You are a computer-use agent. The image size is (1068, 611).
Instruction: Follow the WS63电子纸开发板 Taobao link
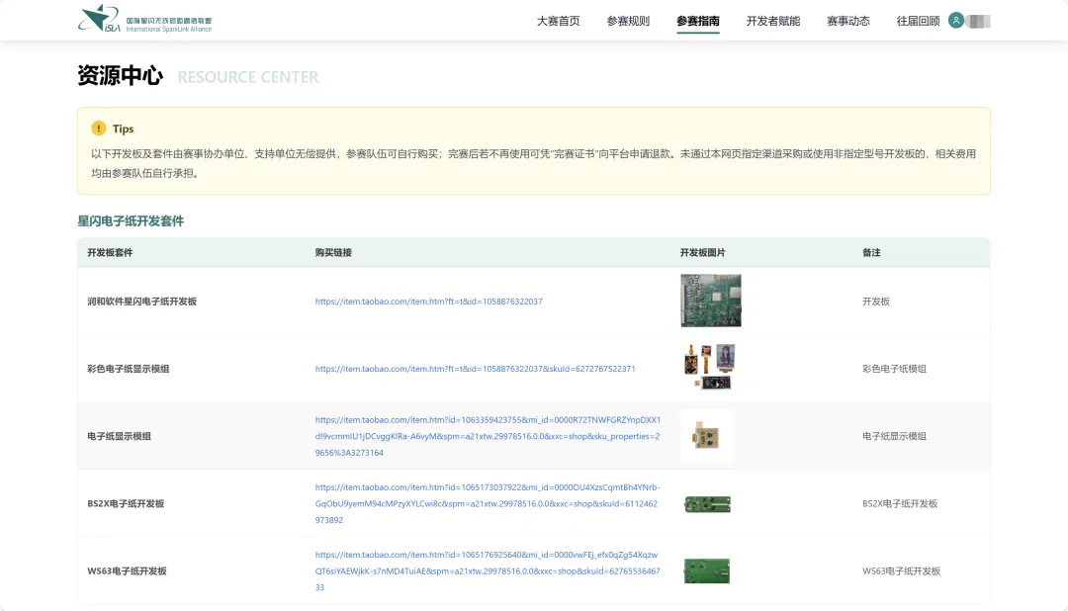[x=488, y=570]
